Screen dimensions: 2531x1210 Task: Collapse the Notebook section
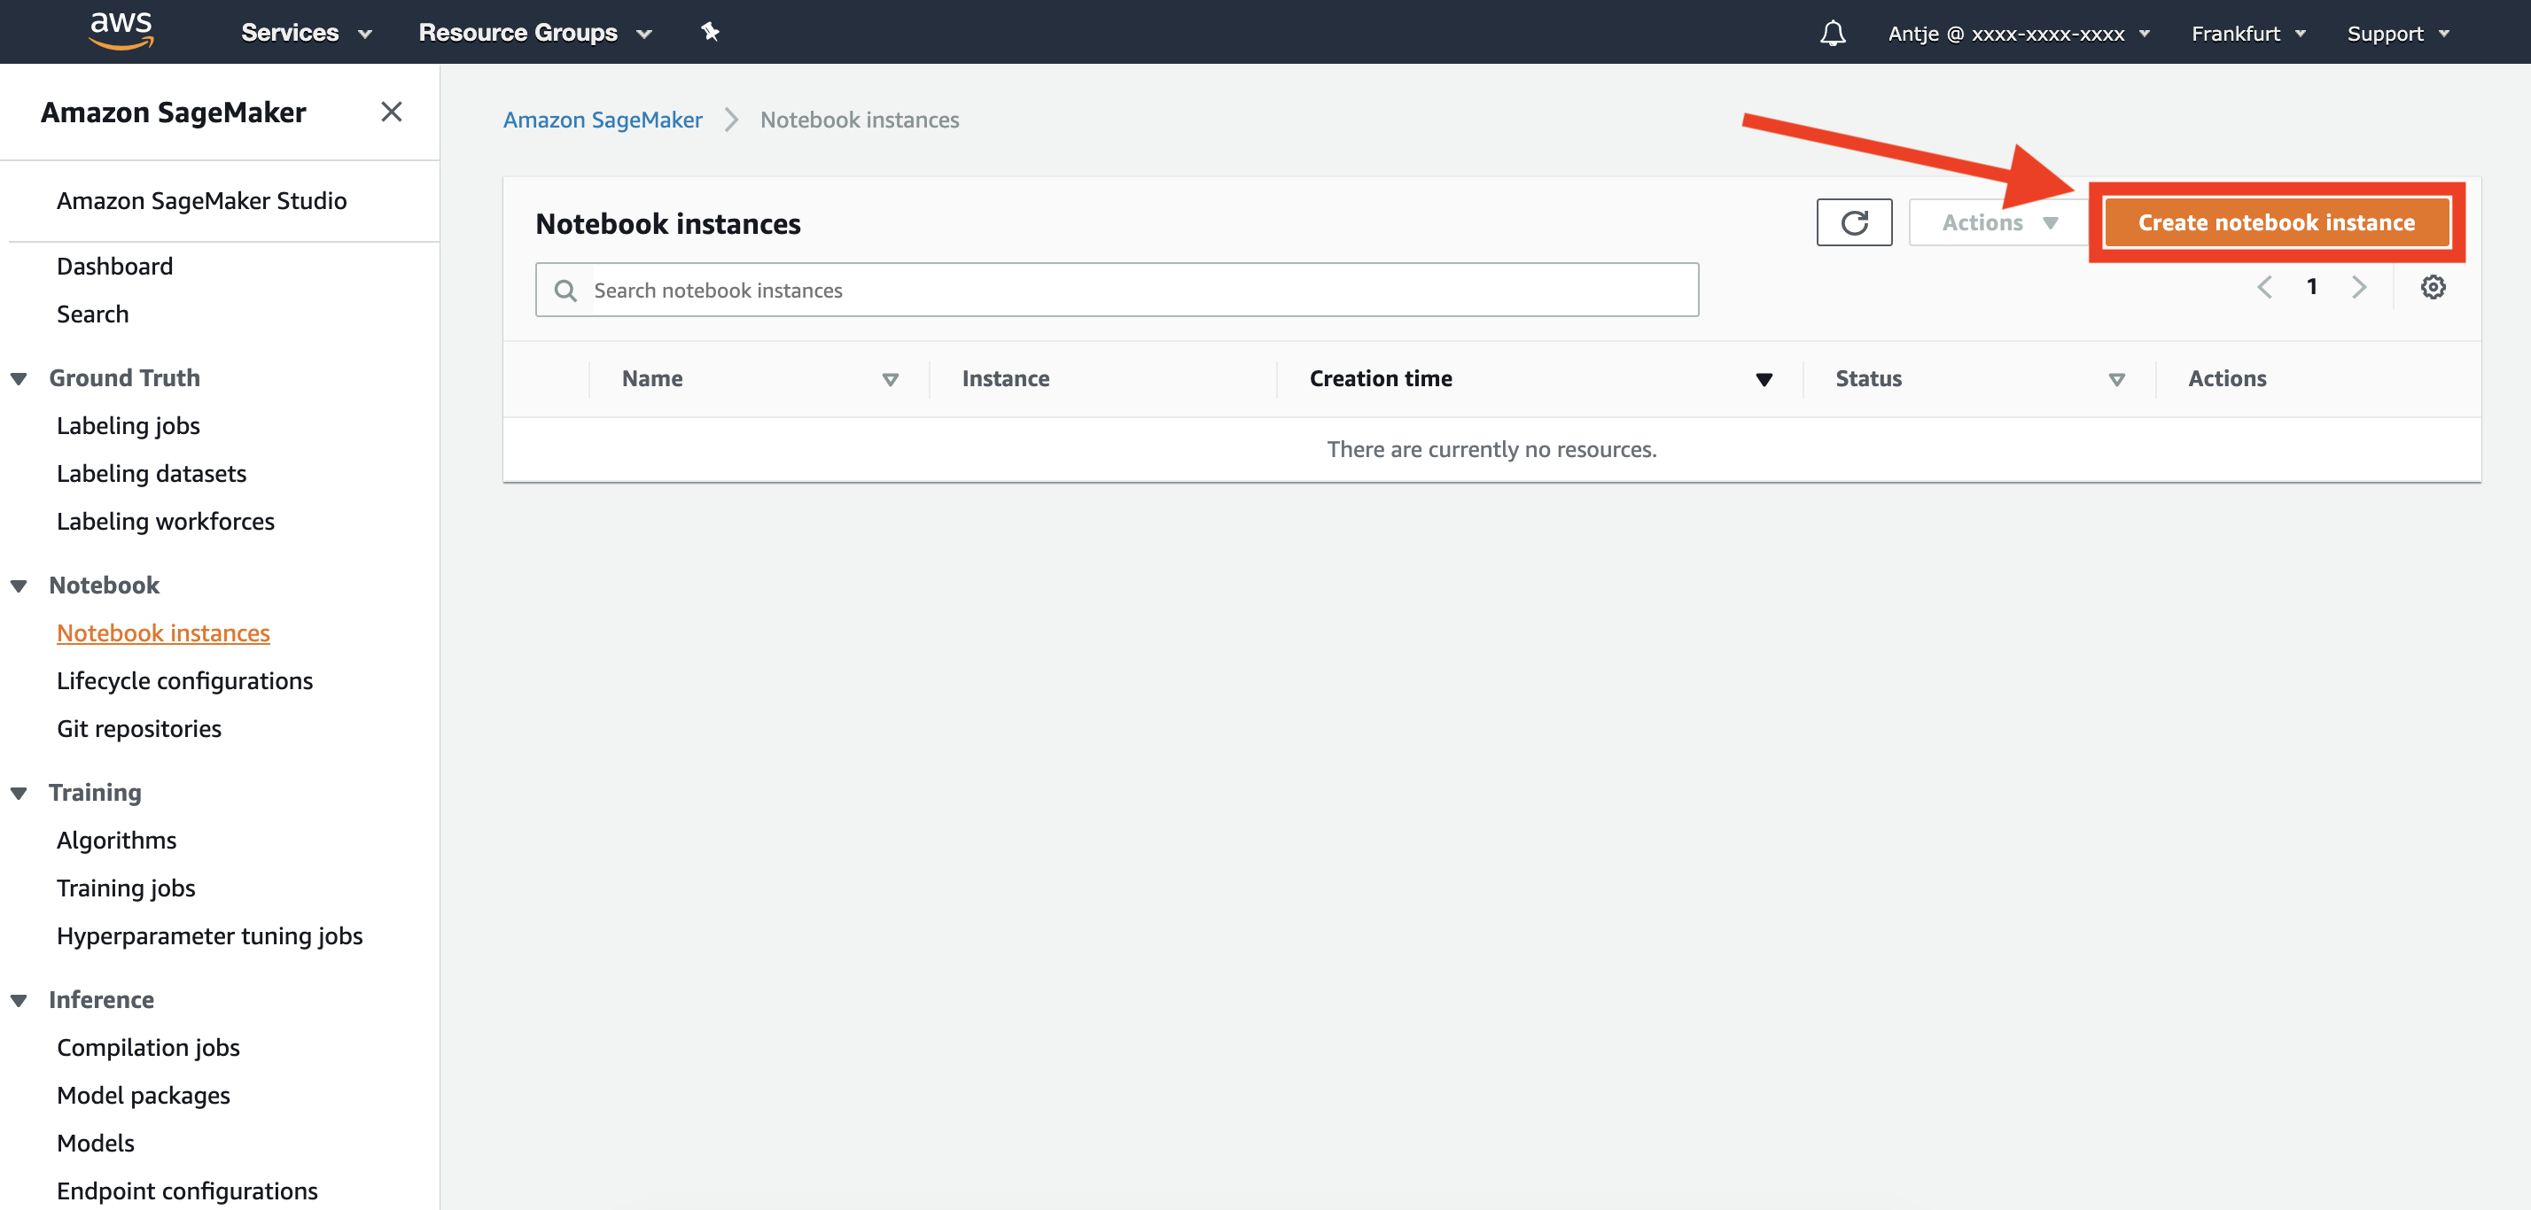tap(19, 586)
